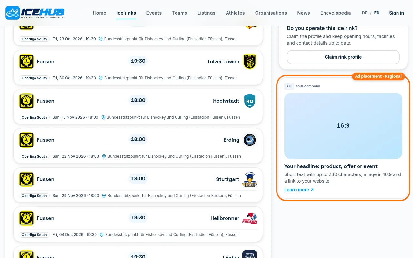Open the Events menu item
413x258 pixels.
(x=154, y=13)
